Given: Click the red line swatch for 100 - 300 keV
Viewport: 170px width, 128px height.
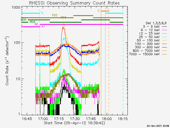Looking at the screenshot, I should (x=164, y=44).
